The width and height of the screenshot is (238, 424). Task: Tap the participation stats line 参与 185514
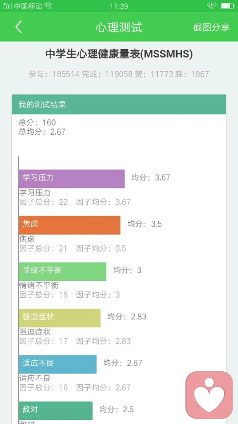[x=119, y=74]
